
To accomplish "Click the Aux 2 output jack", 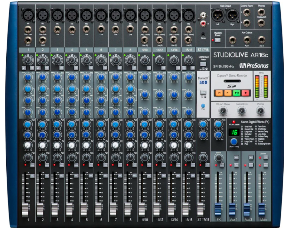I will (x=261, y=40).
